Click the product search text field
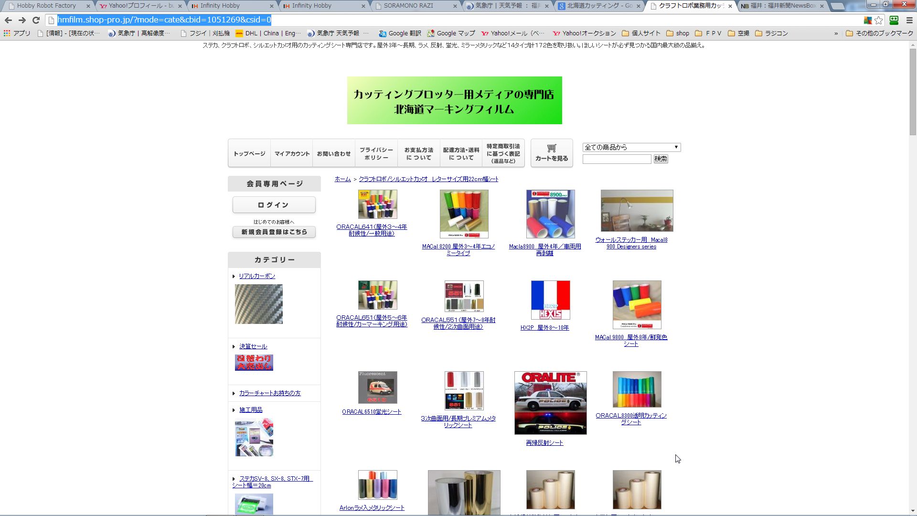This screenshot has width=917, height=516. pos(617,159)
